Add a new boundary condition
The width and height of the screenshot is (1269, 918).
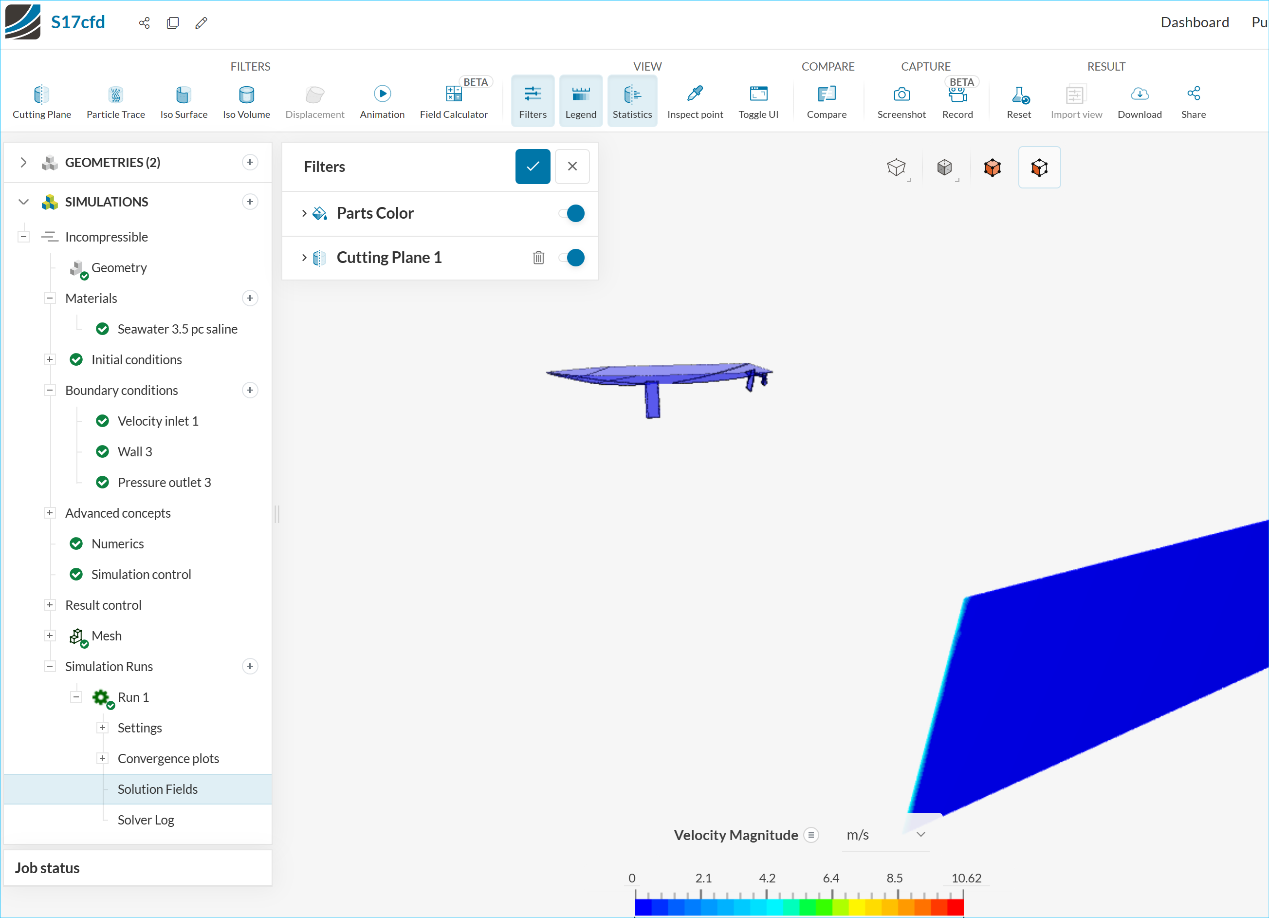coord(250,390)
